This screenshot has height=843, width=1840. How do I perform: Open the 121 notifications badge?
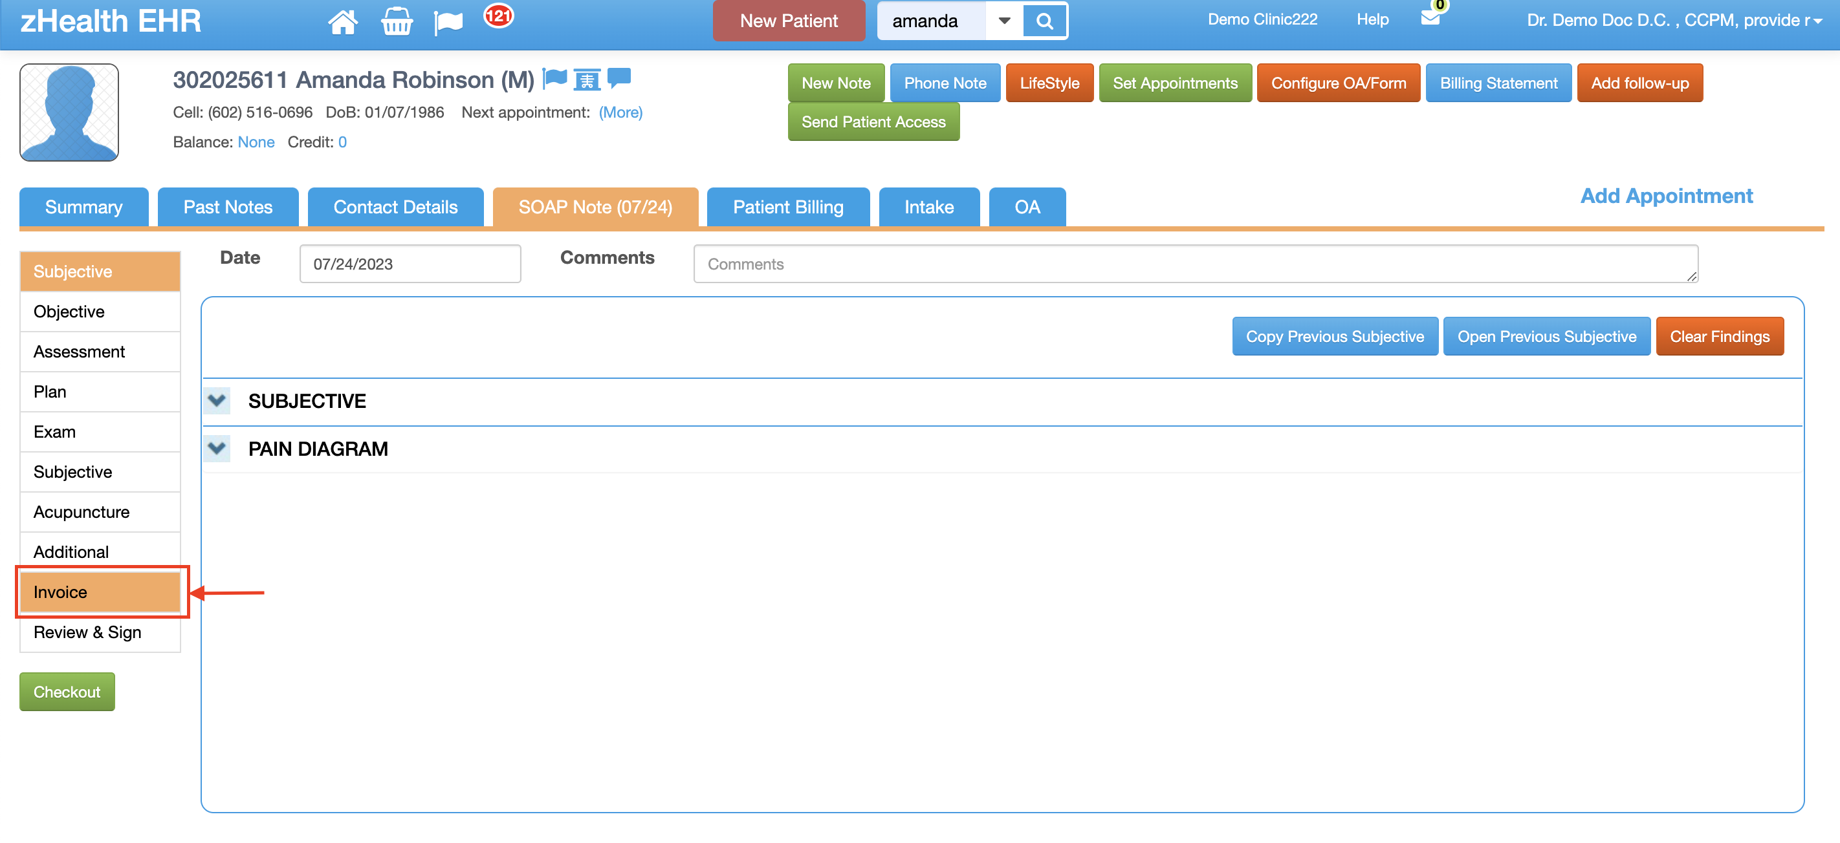(498, 15)
